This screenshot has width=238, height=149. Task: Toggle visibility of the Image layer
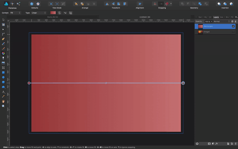[x=233, y=32]
